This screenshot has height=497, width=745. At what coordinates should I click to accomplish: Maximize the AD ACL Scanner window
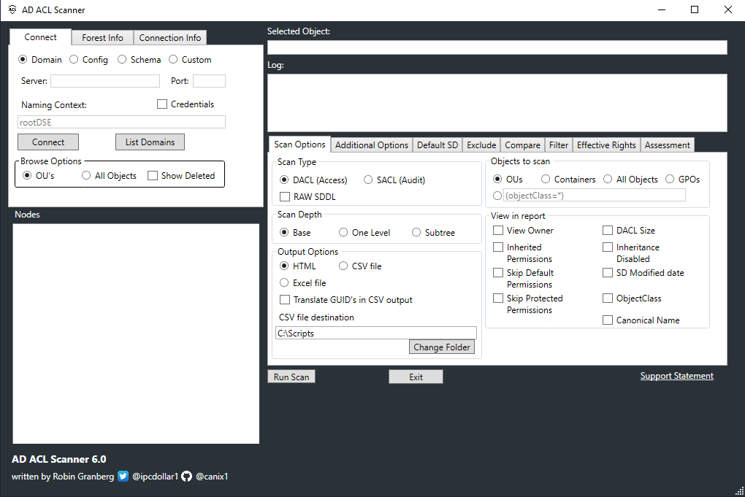694,9
